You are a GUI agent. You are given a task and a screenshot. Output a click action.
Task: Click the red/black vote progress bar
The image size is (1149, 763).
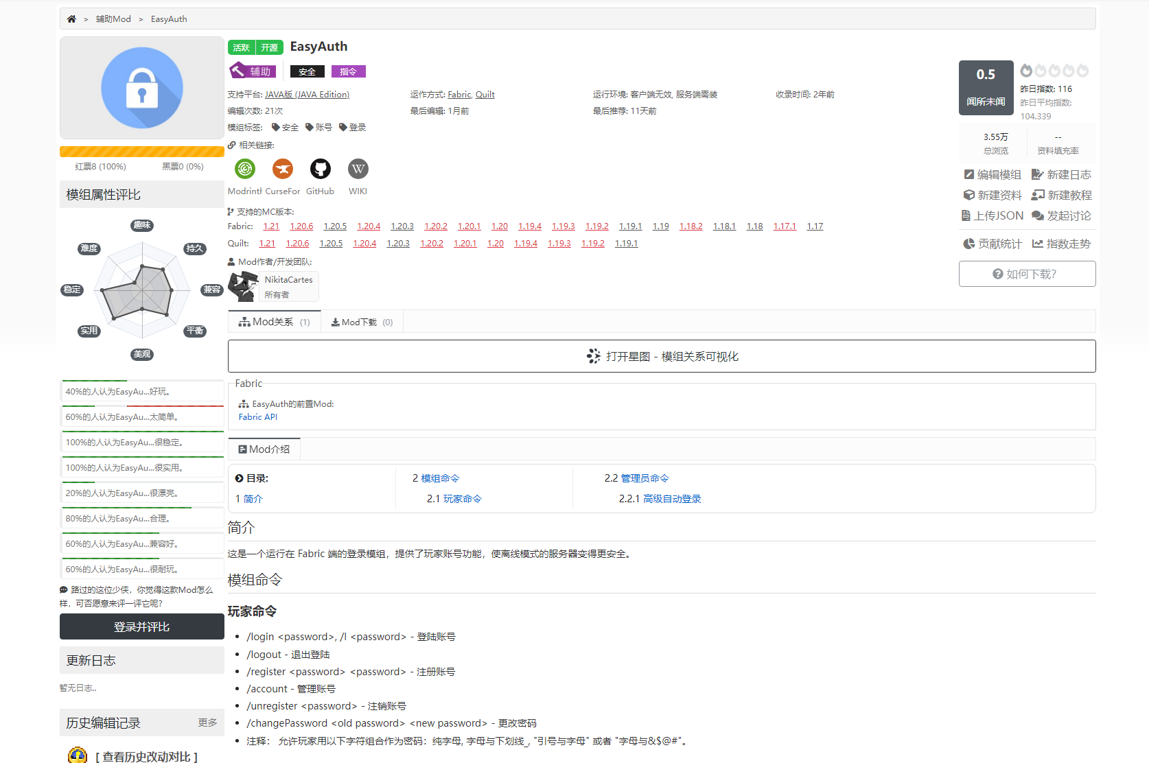[x=142, y=152]
